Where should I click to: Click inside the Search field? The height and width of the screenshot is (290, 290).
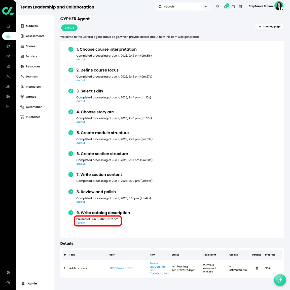coord(183,7)
